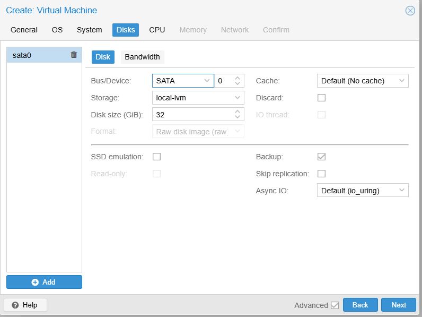
Task: Enable the Discard checkbox
Action: click(321, 98)
